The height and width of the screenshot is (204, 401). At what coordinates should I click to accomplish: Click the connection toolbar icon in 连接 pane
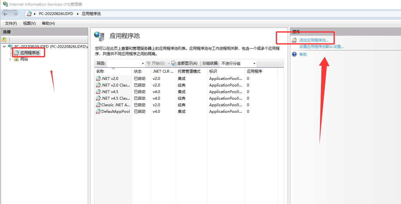click(4, 39)
